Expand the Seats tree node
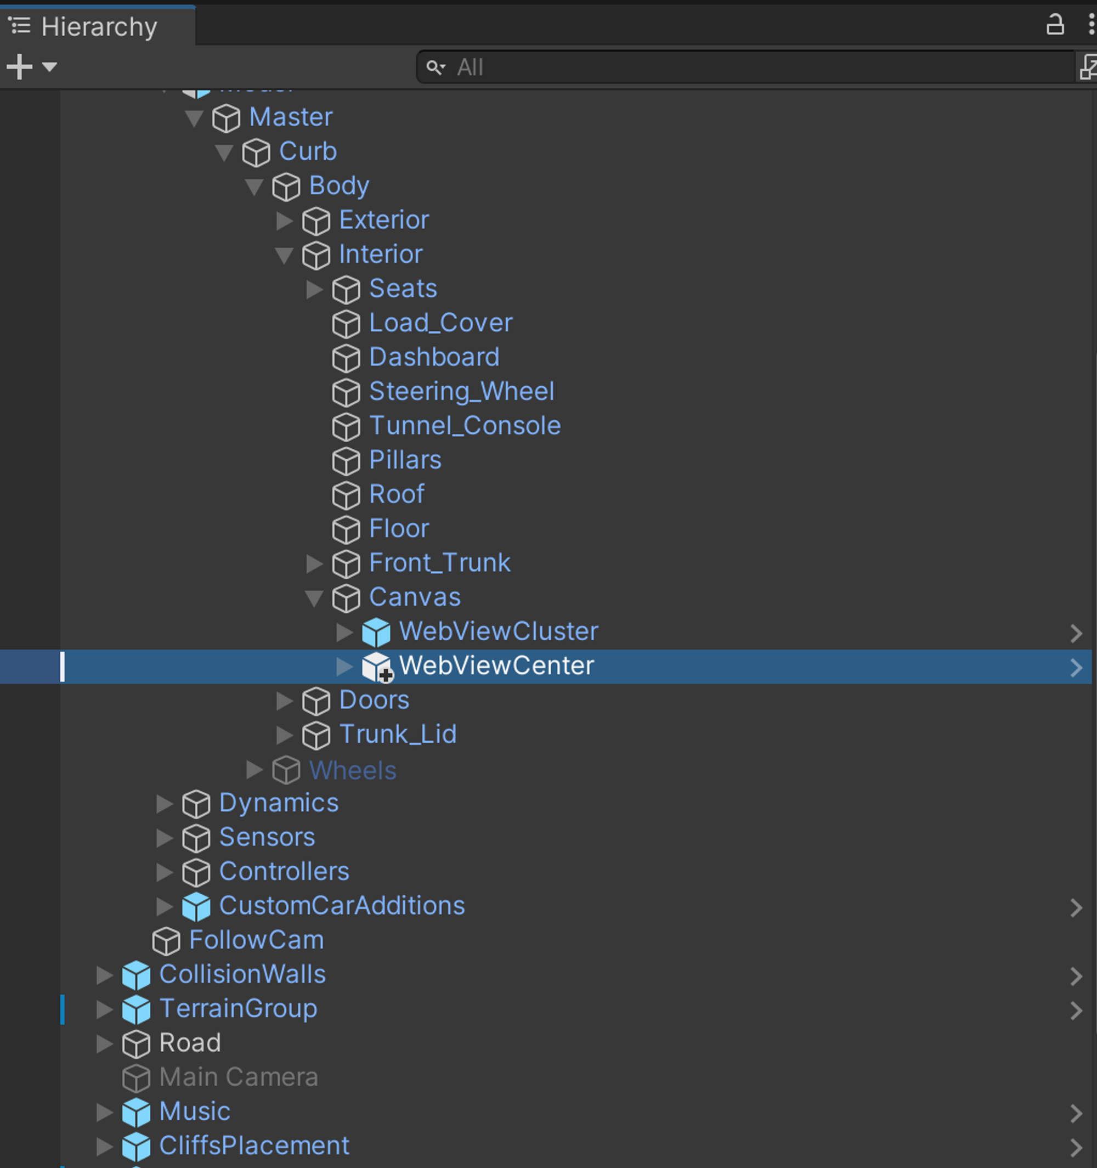The height and width of the screenshot is (1168, 1097). click(314, 289)
